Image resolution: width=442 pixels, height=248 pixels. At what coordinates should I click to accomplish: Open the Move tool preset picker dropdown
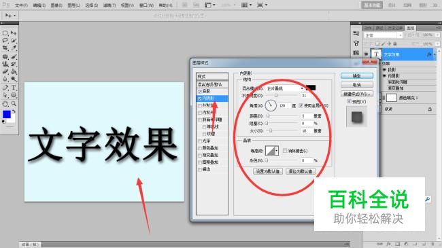coord(14,16)
